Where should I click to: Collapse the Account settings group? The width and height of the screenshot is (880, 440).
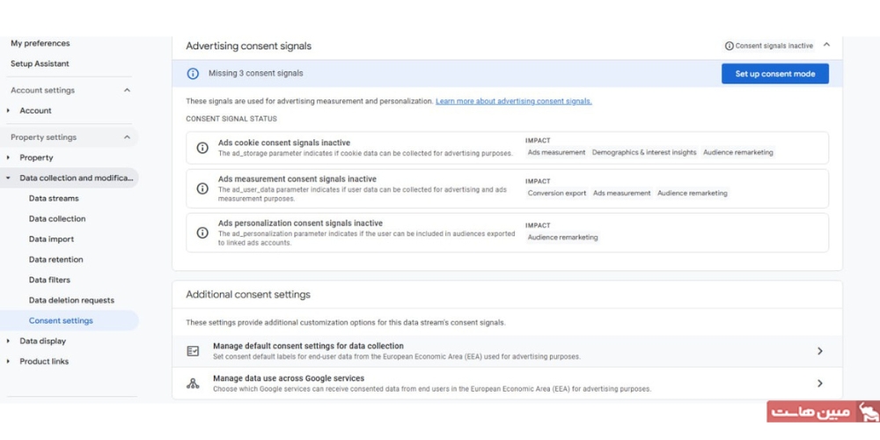(127, 91)
